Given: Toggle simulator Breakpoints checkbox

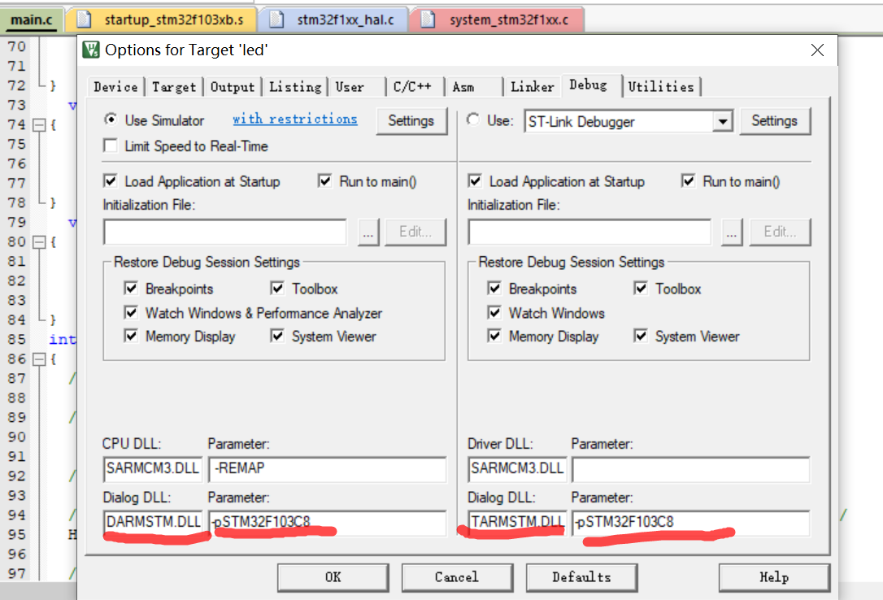Looking at the screenshot, I should tap(131, 288).
